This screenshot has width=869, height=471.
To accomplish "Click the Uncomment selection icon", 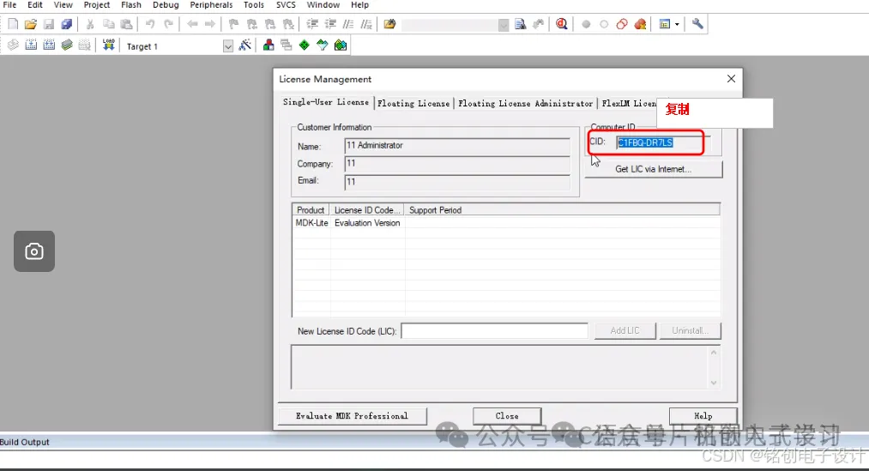I will click(366, 24).
